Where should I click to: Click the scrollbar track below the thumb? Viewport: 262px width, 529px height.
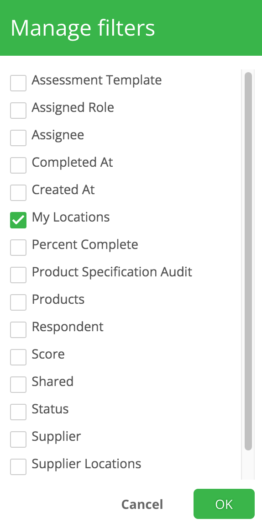click(x=248, y=465)
